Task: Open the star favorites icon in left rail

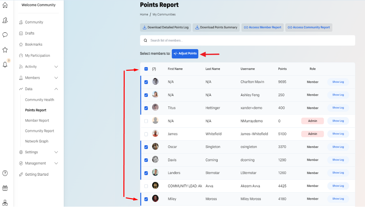Action: [5, 50]
